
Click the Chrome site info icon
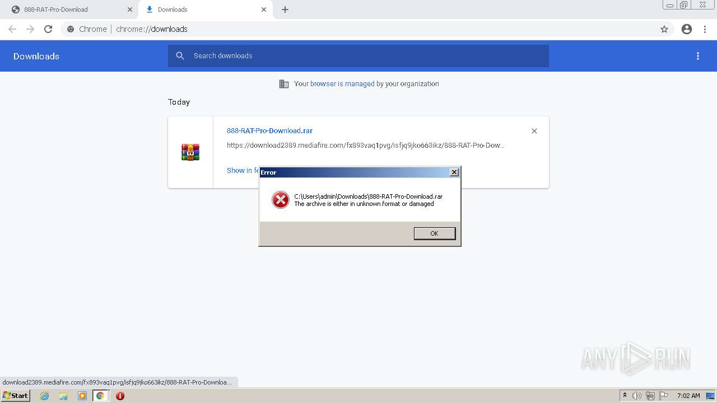point(71,29)
